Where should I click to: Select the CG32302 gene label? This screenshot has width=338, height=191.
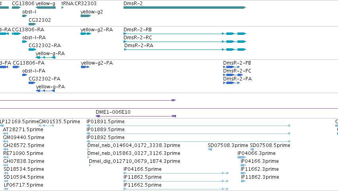(x=40, y=20)
